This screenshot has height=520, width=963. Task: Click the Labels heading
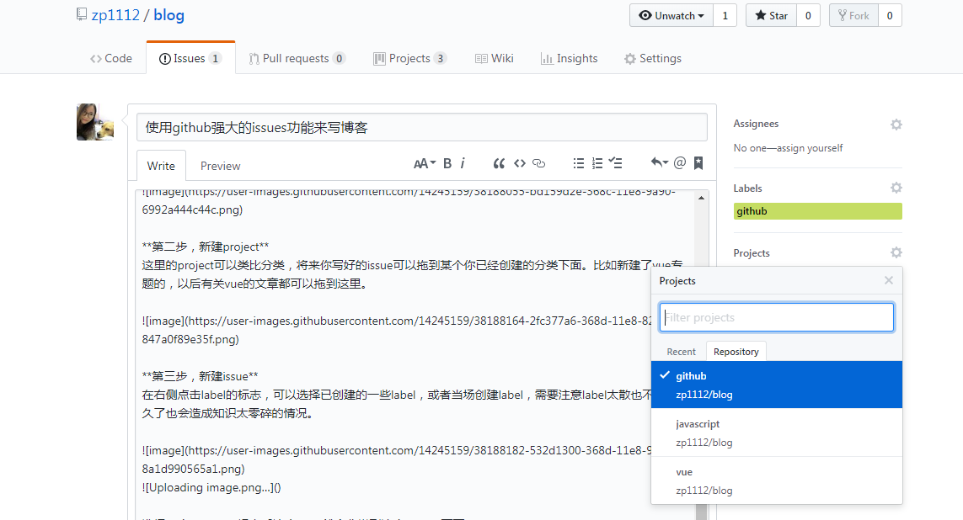(747, 188)
